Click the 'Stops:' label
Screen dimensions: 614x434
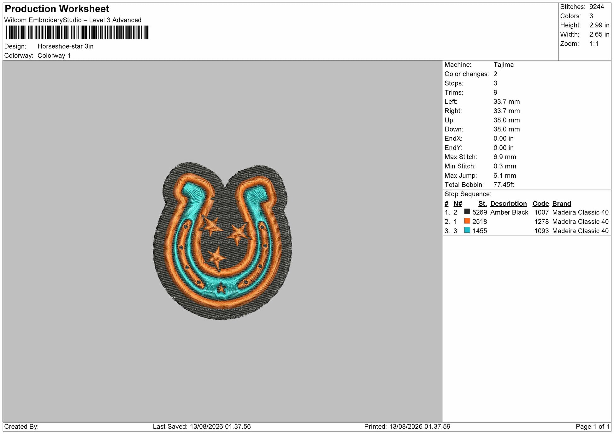[454, 83]
